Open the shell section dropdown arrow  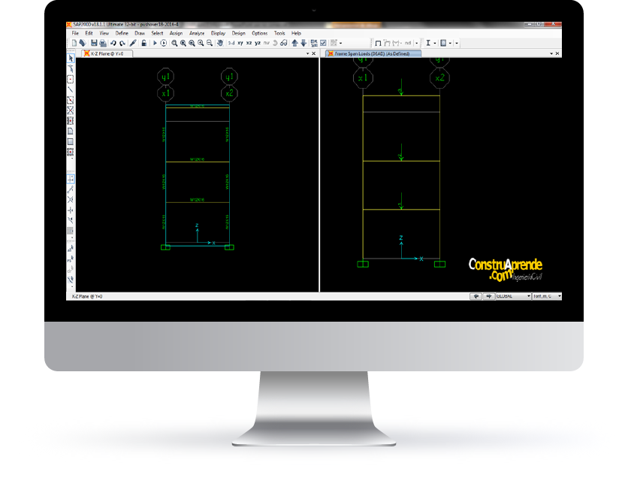450,44
